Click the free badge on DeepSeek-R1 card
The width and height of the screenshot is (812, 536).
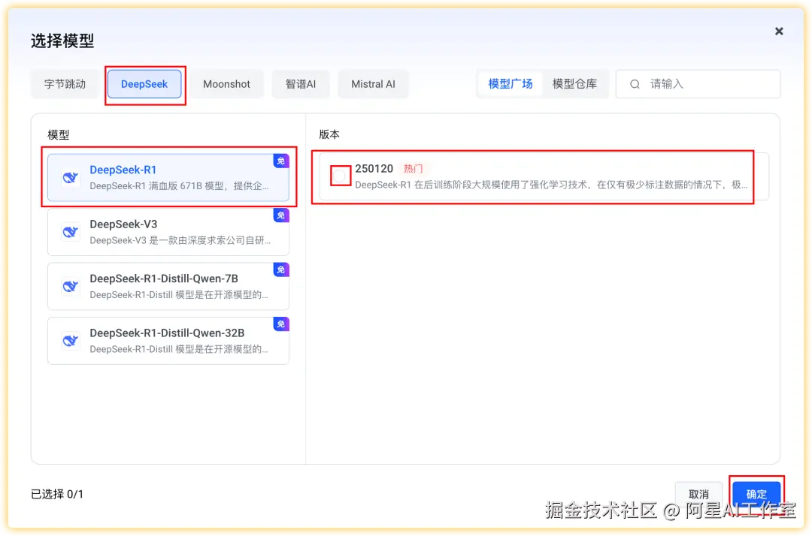pyautogui.click(x=280, y=161)
